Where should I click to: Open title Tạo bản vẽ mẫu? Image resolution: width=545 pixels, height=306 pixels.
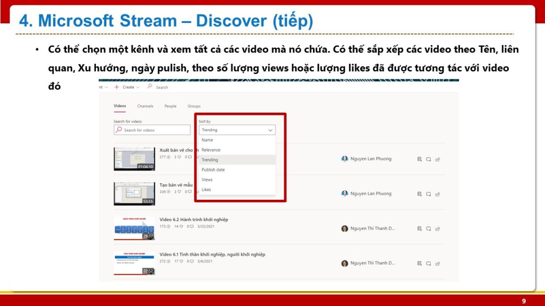(176, 185)
